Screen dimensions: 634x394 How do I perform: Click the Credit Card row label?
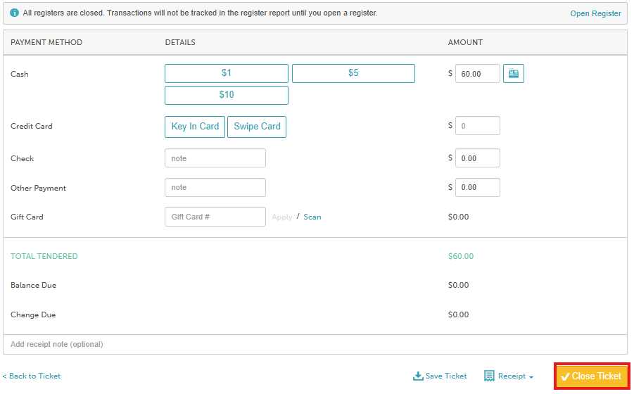32,126
